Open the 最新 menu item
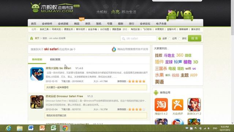 click(120, 23)
